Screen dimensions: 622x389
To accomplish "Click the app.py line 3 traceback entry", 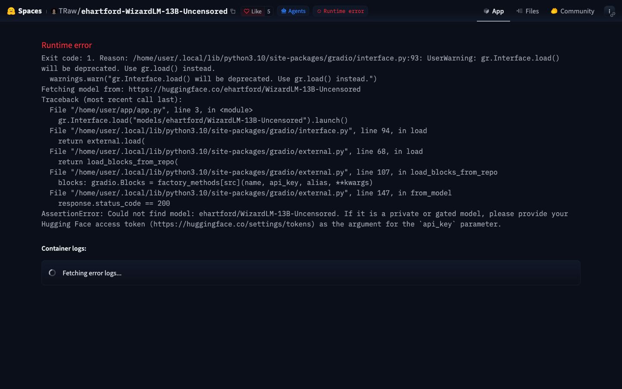I will [151, 110].
